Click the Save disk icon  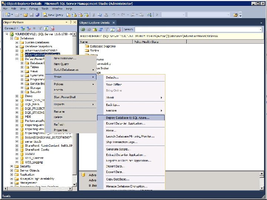pyautogui.click(x=32, y=15)
